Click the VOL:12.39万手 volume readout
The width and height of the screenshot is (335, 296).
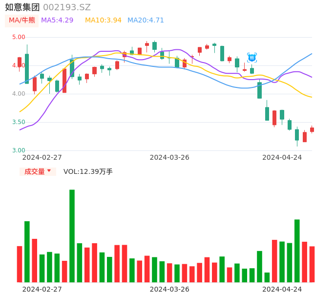tap(88, 171)
